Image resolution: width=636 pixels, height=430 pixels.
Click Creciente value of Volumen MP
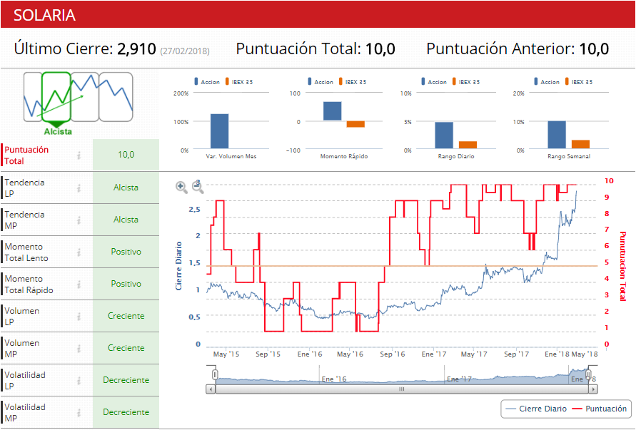[x=126, y=348]
